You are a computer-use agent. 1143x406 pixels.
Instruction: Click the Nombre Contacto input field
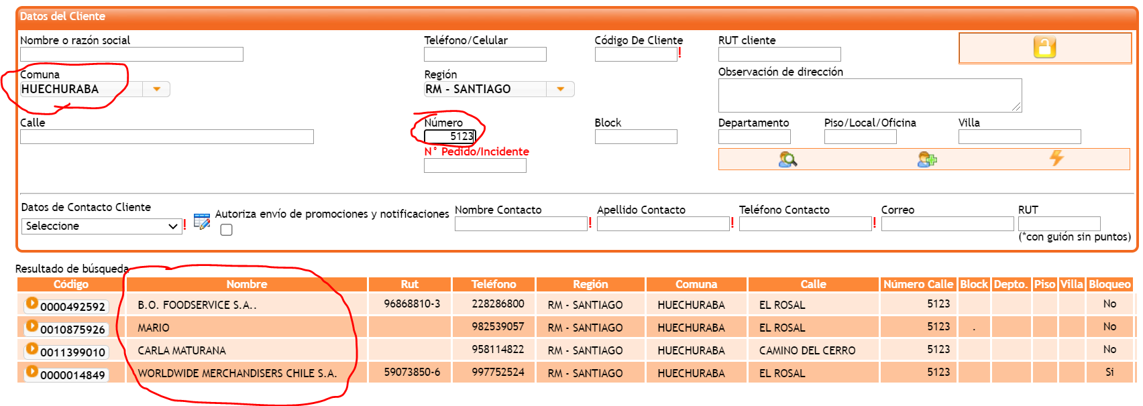[521, 224]
